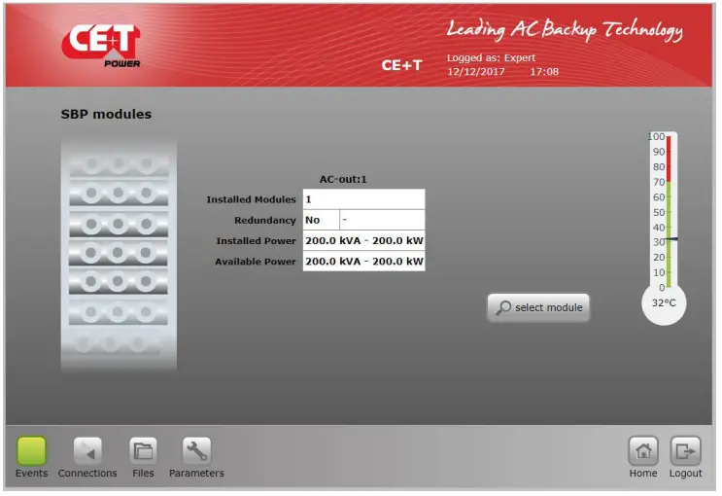Click the CE+T Power logo
Viewport: 722px width, 496px height.
click(x=101, y=46)
